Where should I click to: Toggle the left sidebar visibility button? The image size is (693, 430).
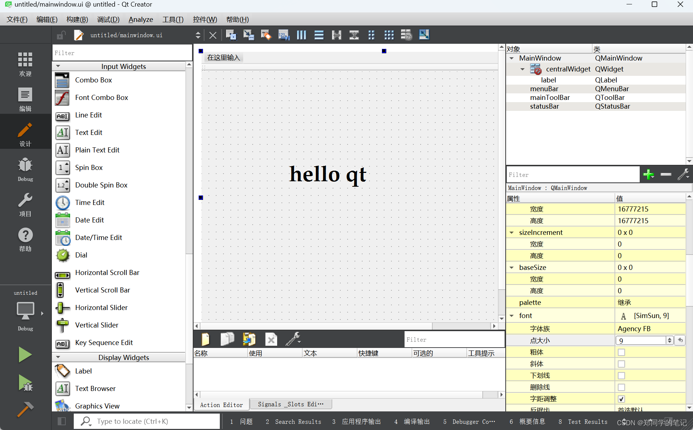(62, 421)
